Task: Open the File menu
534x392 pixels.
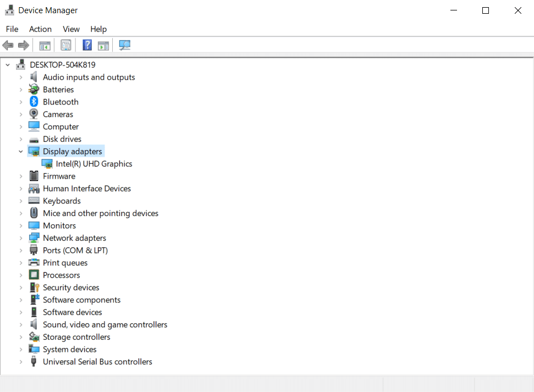Action: coord(12,29)
